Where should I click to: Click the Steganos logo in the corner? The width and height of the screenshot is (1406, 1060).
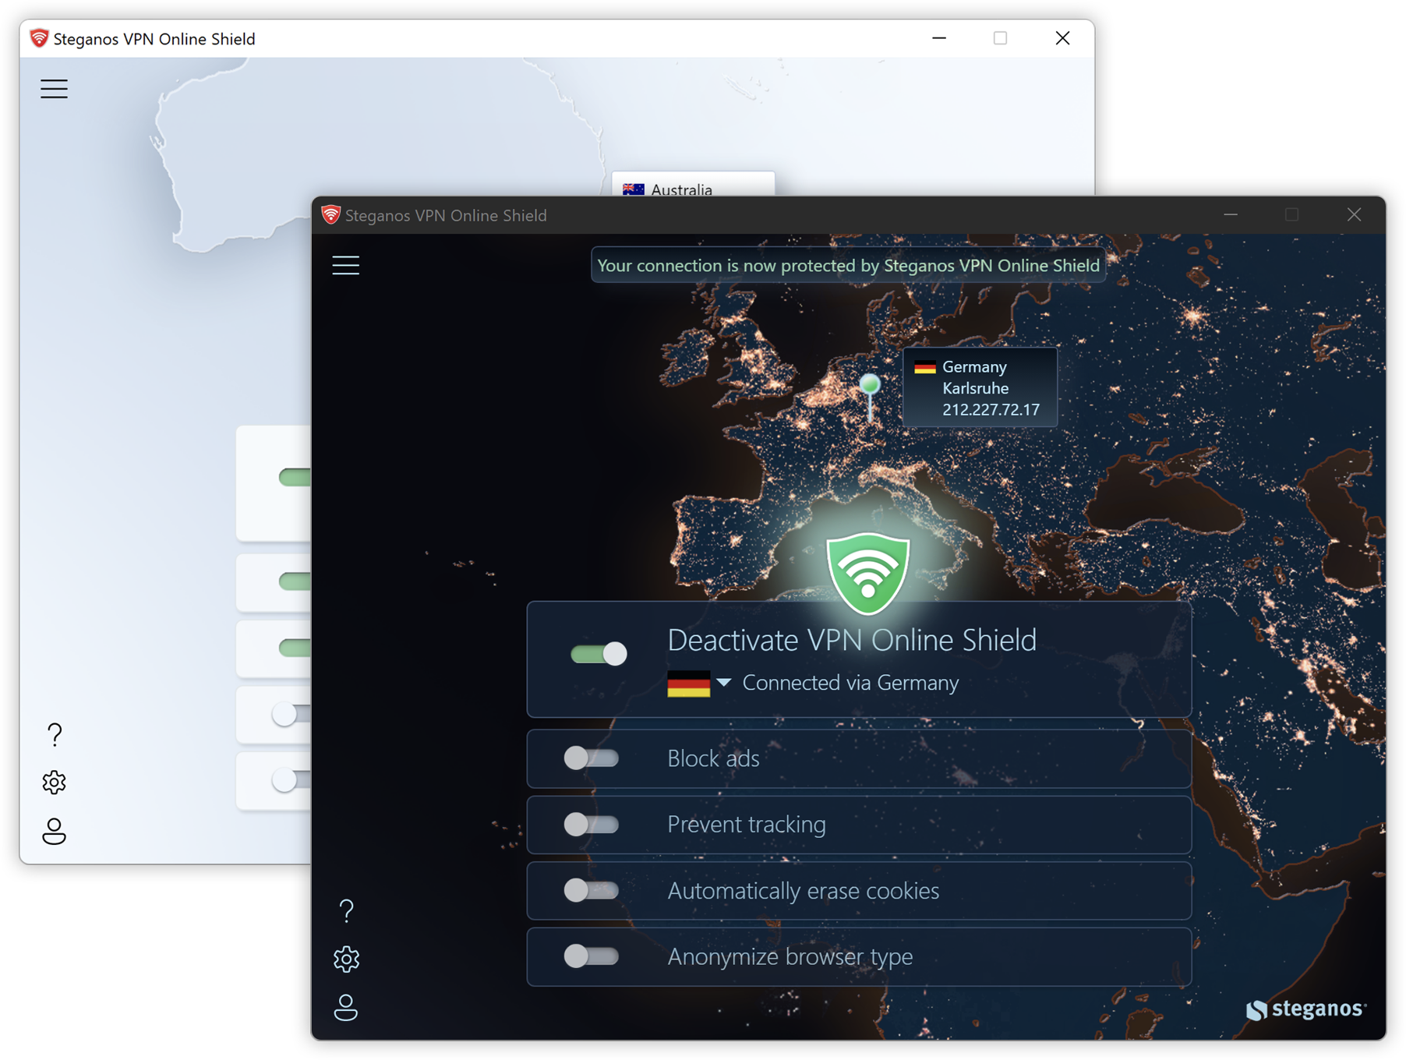pos(1305,1009)
